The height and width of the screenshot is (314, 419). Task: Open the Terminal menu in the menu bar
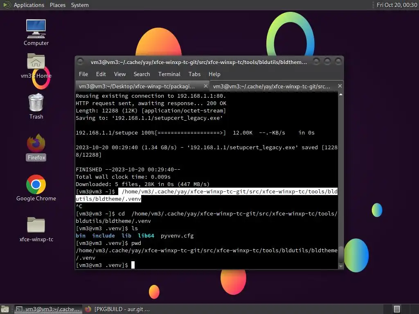coord(169,74)
